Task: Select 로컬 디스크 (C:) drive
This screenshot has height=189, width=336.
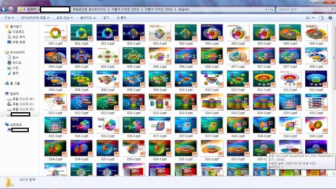Action: [x=21, y=104]
